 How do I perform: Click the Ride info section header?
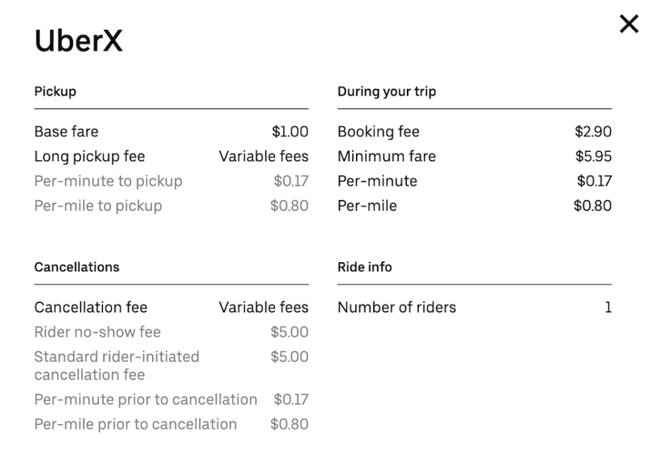(x=364, y=267)
